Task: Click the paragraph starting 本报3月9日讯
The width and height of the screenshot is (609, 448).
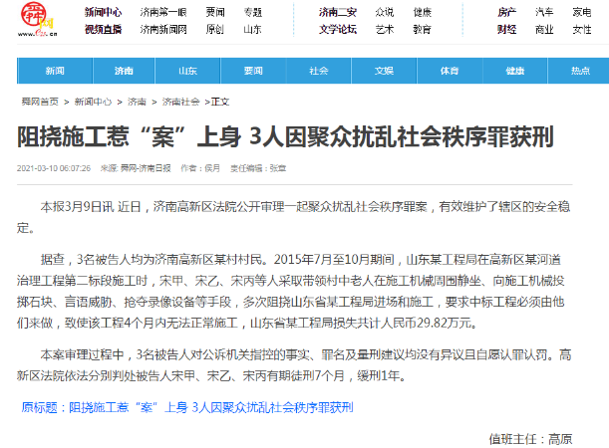Action: (x=294, y=217)
